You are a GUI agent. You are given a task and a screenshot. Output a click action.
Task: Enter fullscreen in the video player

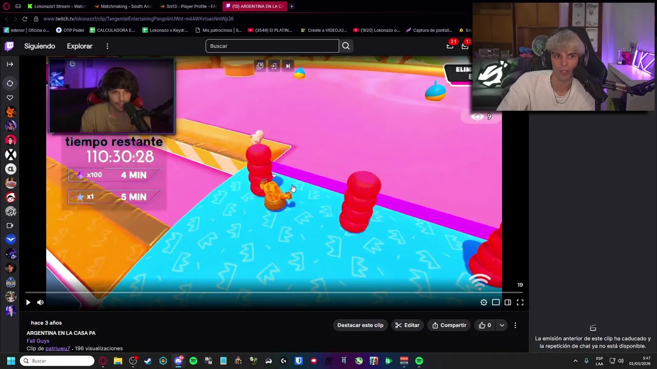coord(520,302)
